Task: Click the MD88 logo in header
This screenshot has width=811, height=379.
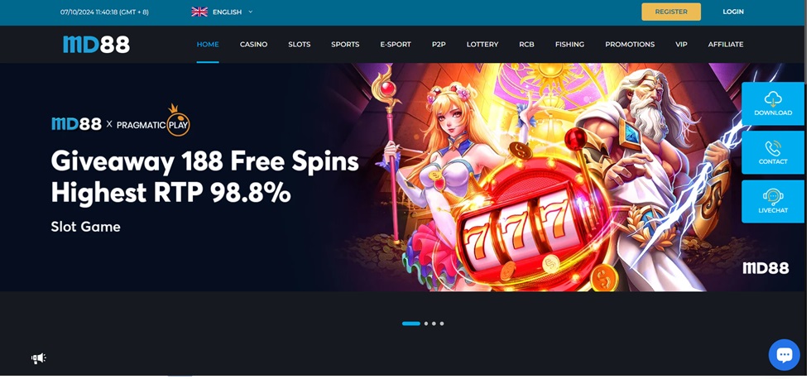Action: coord(96,45)
